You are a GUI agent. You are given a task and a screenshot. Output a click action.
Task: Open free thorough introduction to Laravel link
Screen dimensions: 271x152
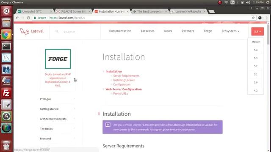[x=191, y=125]
